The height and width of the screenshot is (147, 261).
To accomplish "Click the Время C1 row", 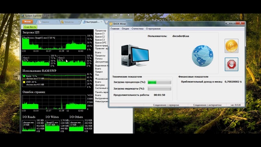I will pyautogui.click(x=100, y=33).
